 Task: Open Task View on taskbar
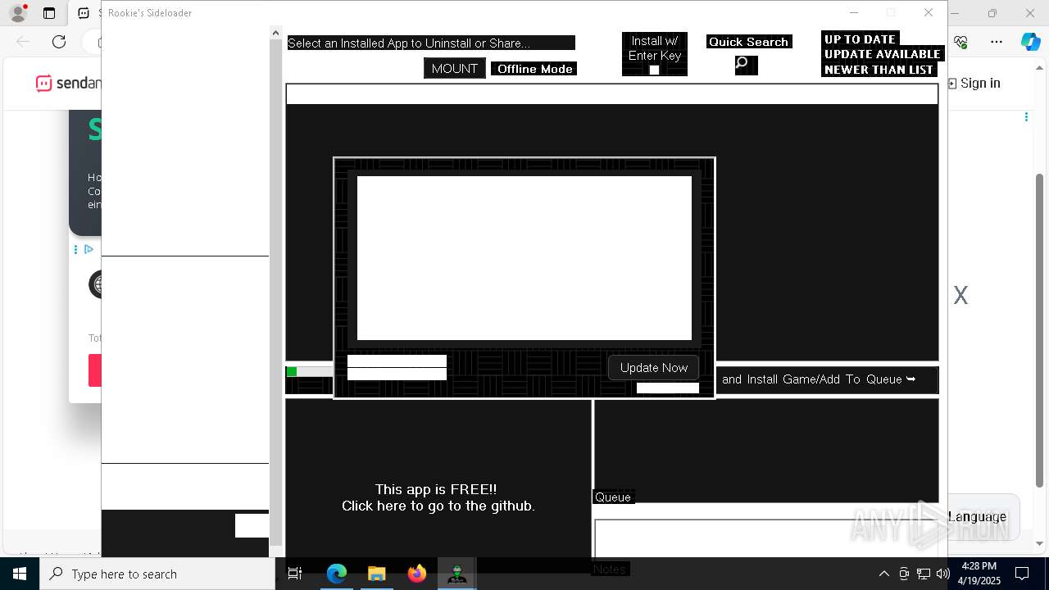coord(295,574)
